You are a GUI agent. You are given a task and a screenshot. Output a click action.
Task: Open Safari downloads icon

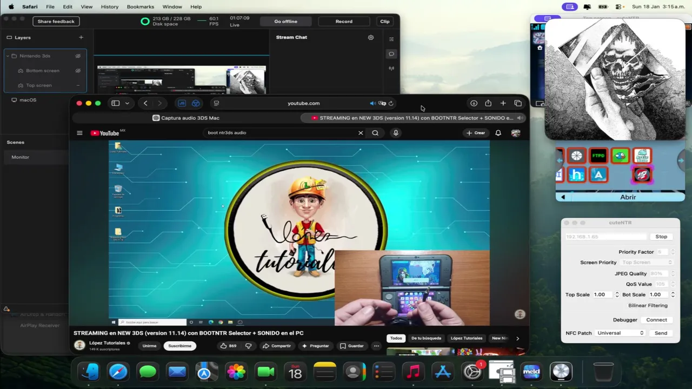pyautogui.click(x=474, y=103)
